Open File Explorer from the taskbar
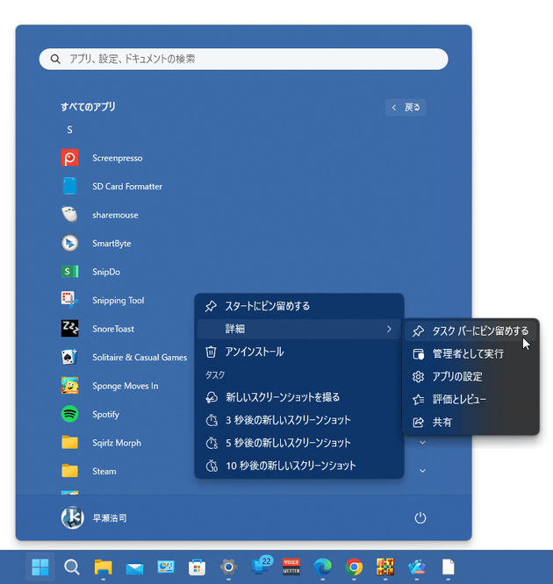Viewport: 553px width, 584px height. tap(104, 567)
